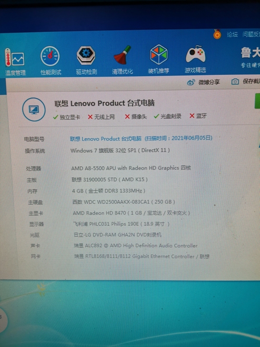Click the 温度管理 label text

(15, 72)
